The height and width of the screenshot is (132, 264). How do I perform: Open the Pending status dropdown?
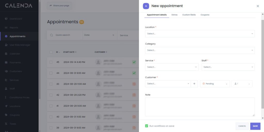click(215, 84)
